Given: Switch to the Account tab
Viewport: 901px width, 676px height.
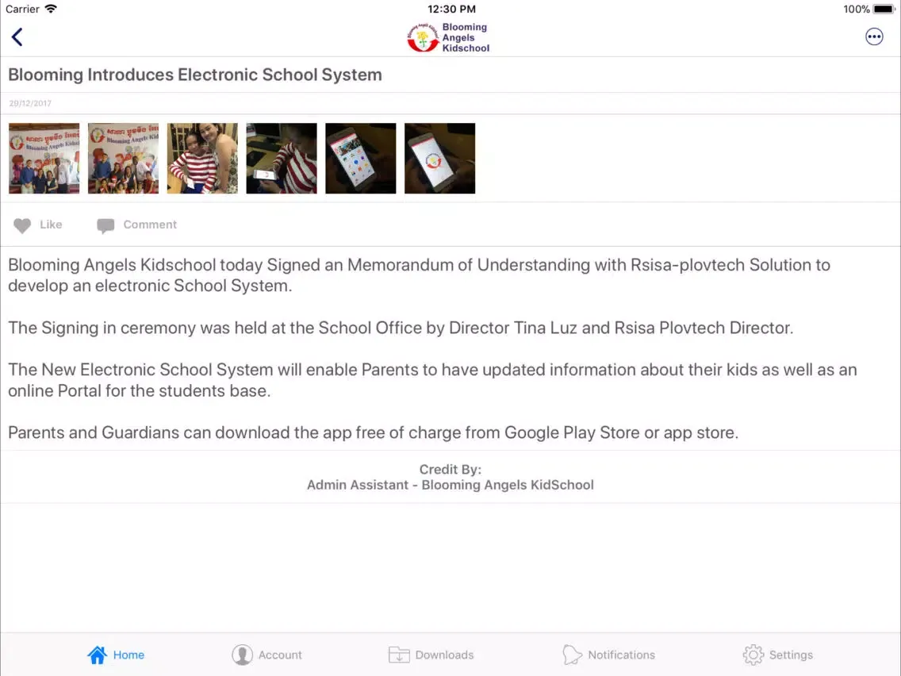Looking at the screenshot, I should pos(266,655).
